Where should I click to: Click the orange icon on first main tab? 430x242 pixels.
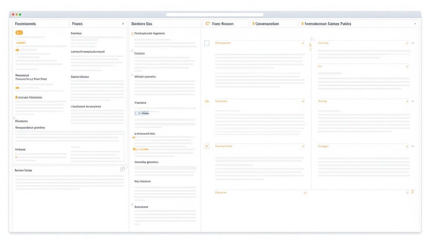[207, 24]
